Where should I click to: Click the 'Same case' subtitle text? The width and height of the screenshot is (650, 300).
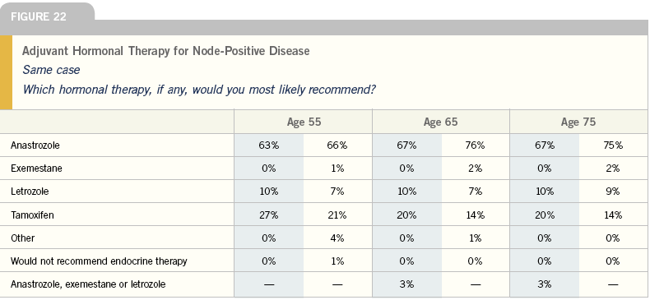(51, 70)
